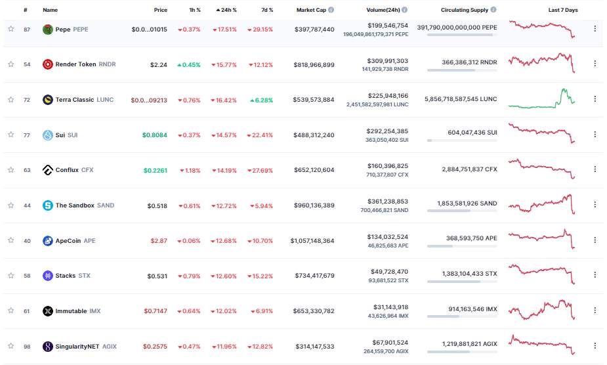This screenshot has height=365, width=607.
Task: Add Terra Classic to watchlist star
Action: [11, 100]
